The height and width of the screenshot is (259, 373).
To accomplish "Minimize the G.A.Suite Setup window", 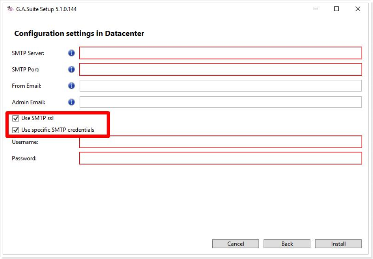I will 315,9.
